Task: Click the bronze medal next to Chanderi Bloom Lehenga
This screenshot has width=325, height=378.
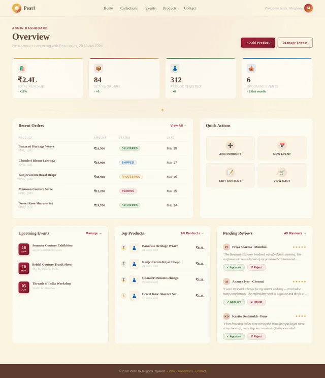Action: point(123,279)
